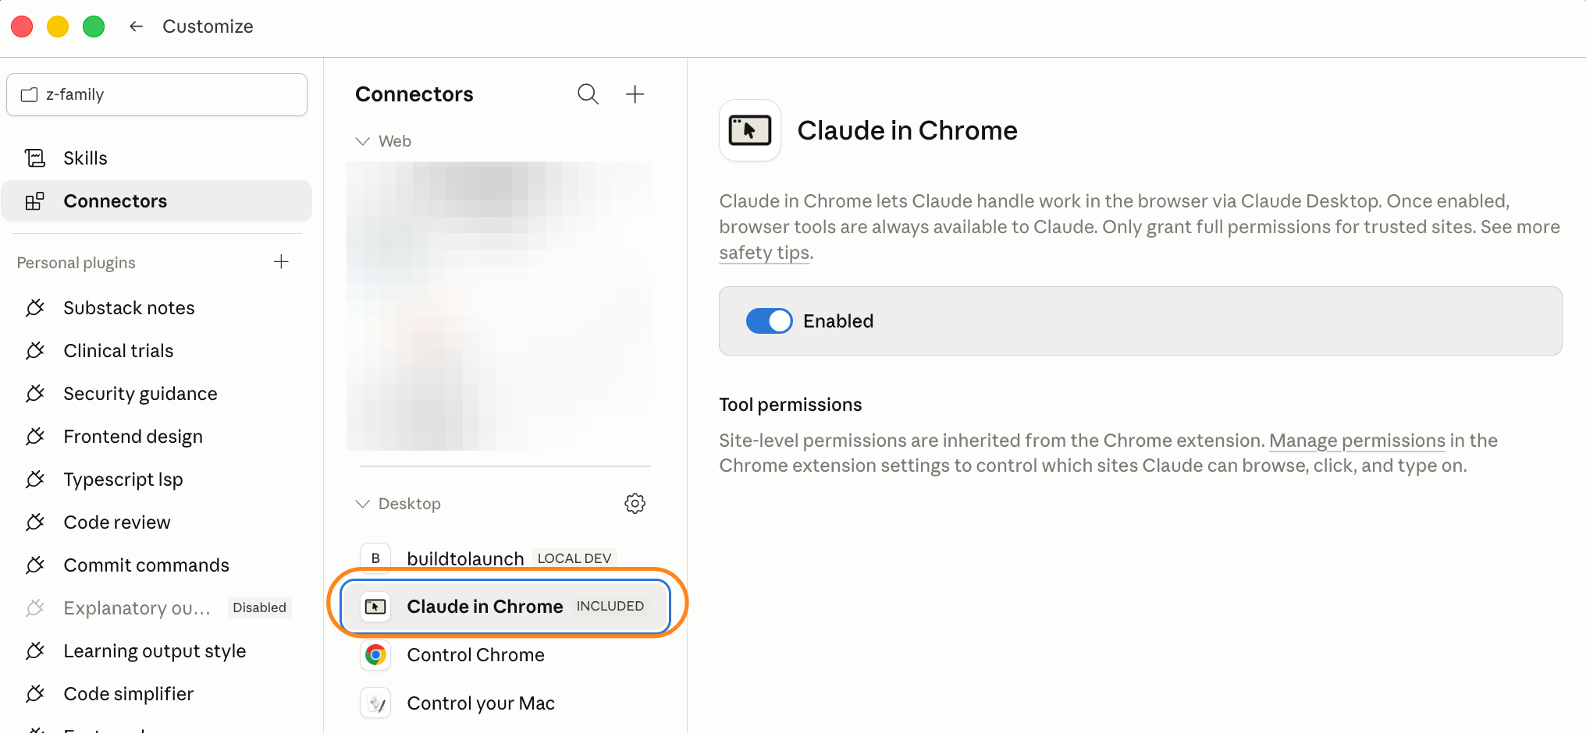Open the z-family folder selector
The width and height of the screenshot is (1586, 733).
pyautogui.click(x=157, y=95)
